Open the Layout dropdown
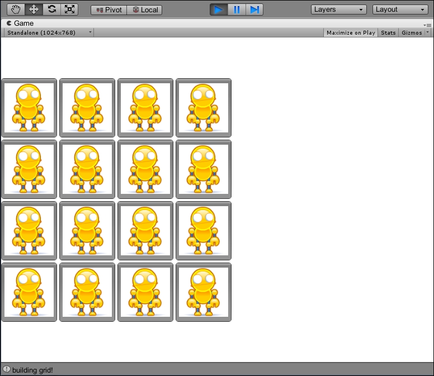The image size is (434, 376). [x=400, y=9]
